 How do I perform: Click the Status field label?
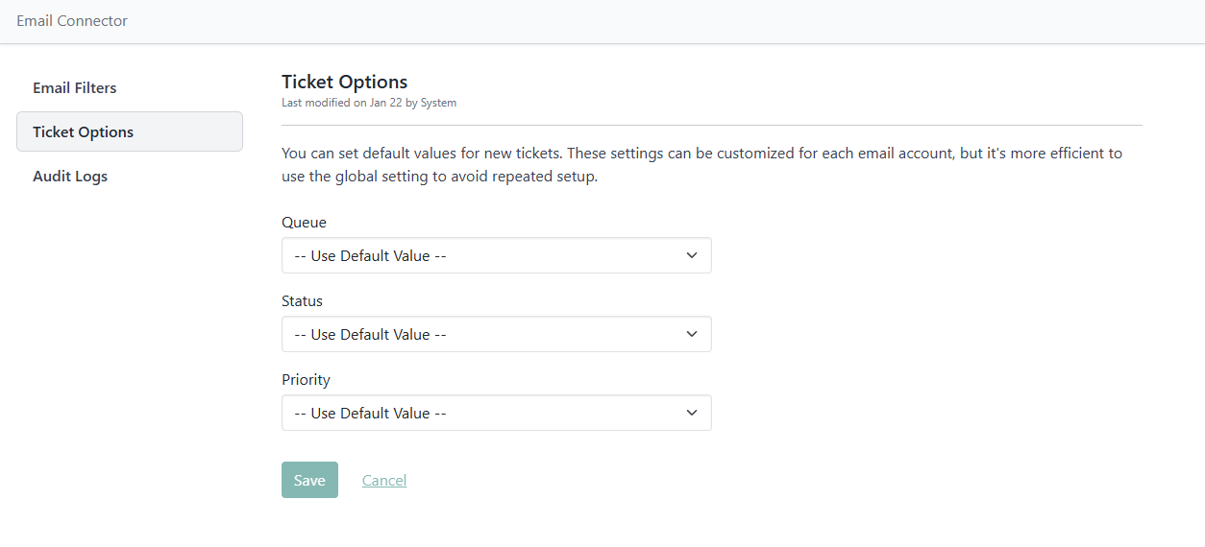302,300
